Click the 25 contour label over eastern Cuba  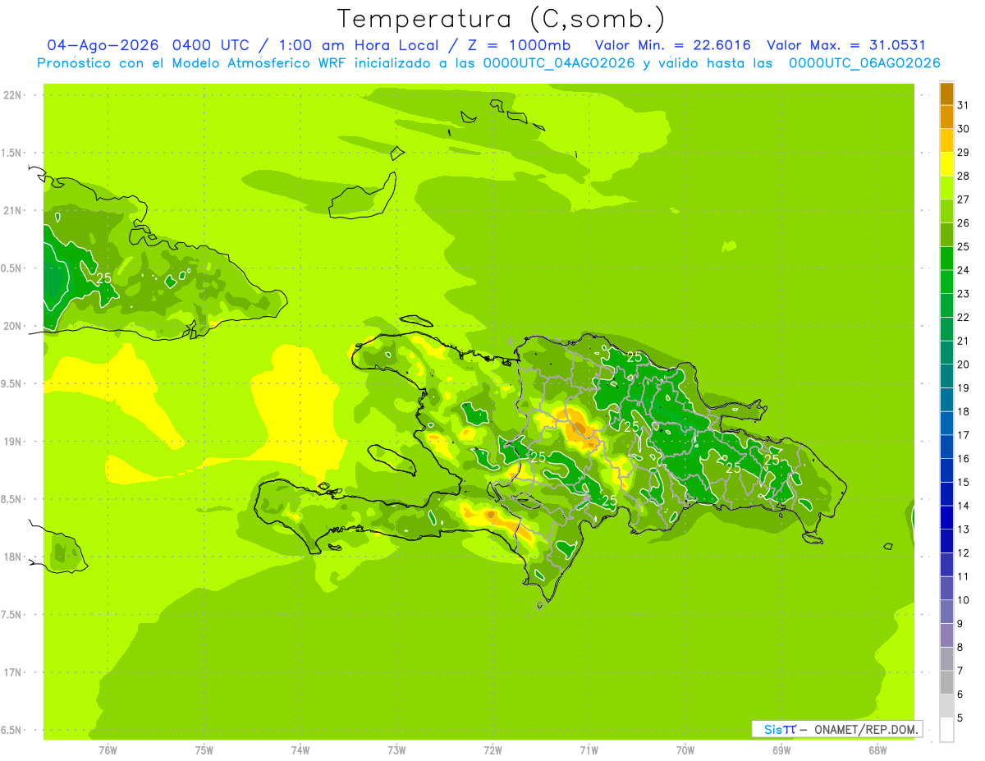[103, 278]
